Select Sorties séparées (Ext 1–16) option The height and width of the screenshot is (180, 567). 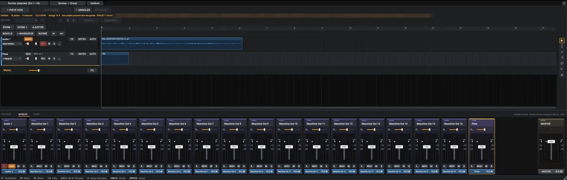coord(24,3)
